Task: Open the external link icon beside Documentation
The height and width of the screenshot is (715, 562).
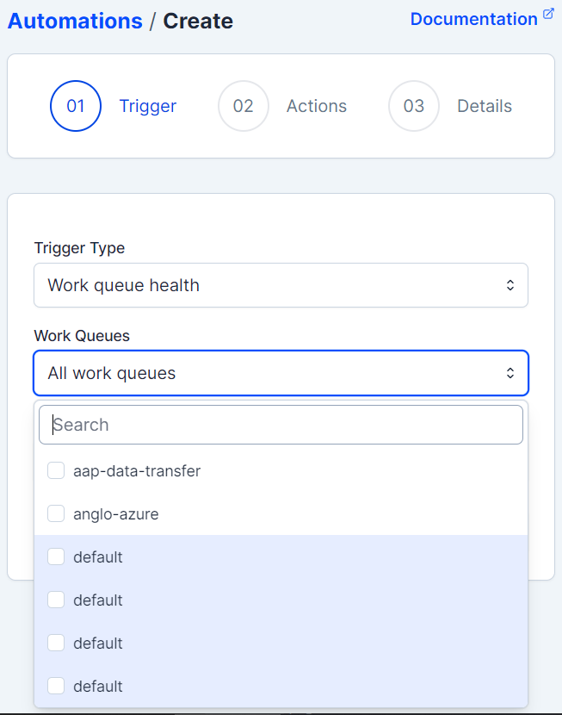Action: click(x=548, y=15)
